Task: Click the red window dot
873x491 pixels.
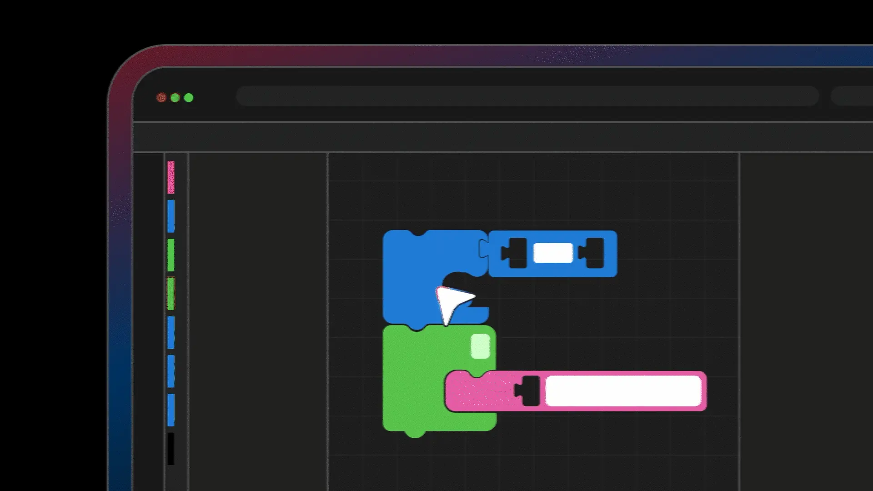Action: [161, 98]
